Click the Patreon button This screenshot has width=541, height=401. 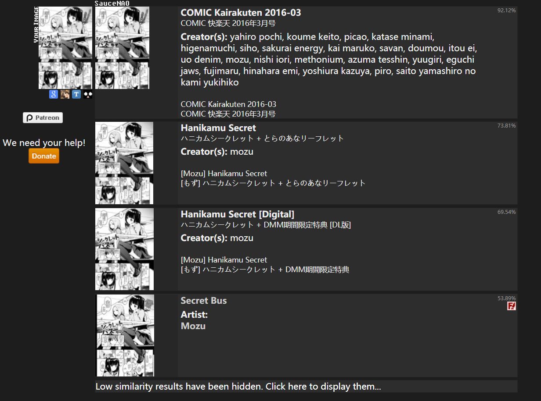tap(43, 118)
